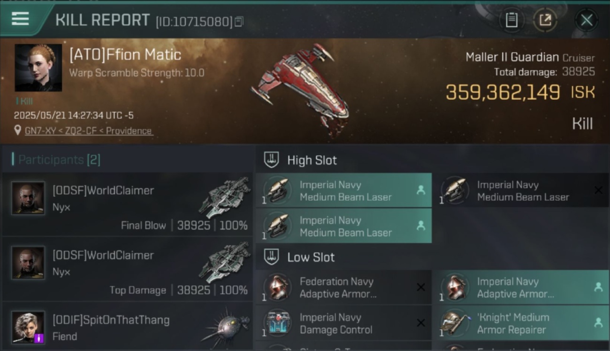Open WorldClaimer Top Damage entry
This screenshot has height=351, width=610.
coord(127,269)
